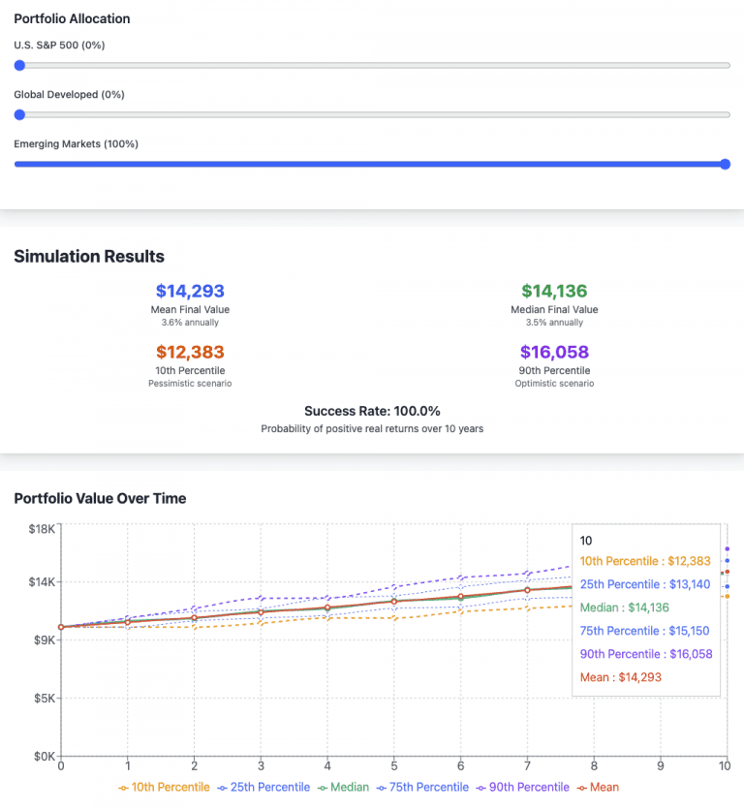
Task: Click the $14,136 Median Final Value
Action: coord(554,291)
